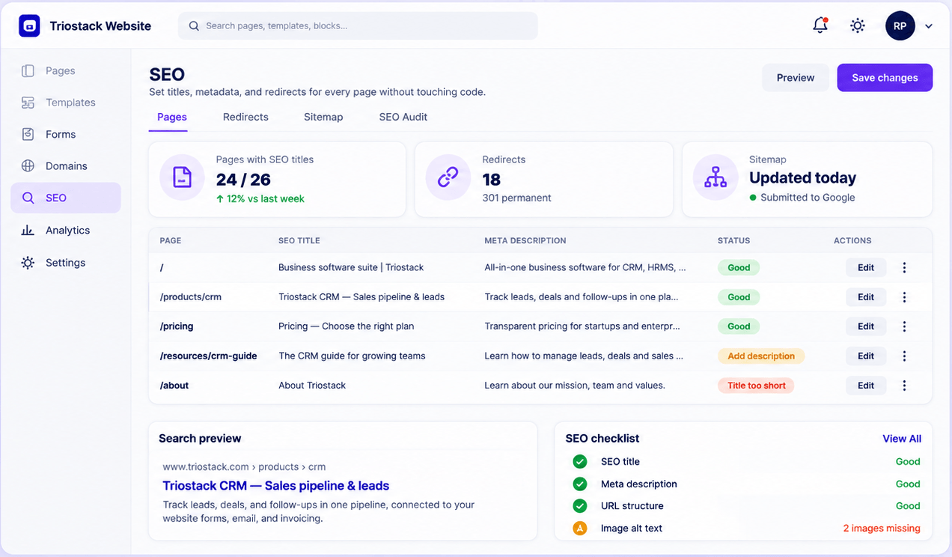Click the Title too short badge
Image resolution: width=952 pixels, height=557 pixels.
756,386
